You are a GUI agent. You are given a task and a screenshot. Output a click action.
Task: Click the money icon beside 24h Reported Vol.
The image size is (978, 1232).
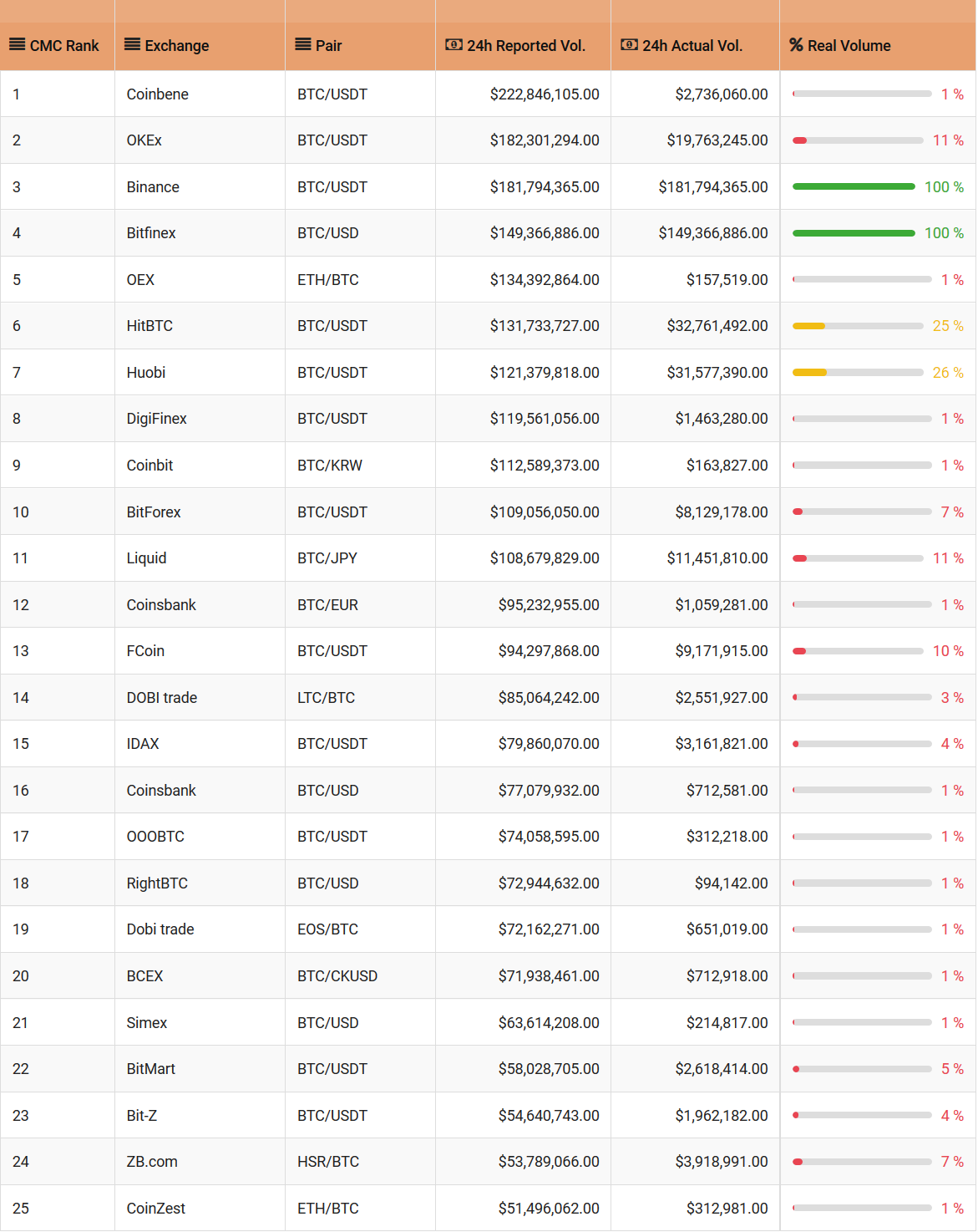click(454, 45)
